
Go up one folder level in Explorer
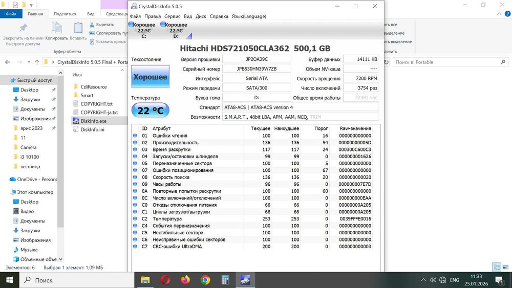[x=37, y=62]
